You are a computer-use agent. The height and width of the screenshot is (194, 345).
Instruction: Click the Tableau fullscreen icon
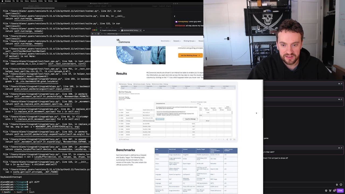[234, 139]
